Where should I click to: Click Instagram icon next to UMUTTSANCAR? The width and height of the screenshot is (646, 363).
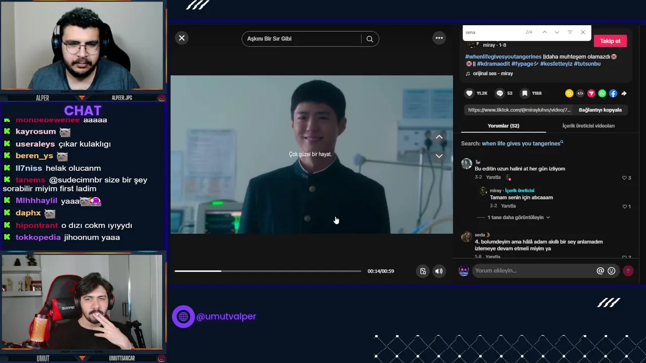point(161,358)
